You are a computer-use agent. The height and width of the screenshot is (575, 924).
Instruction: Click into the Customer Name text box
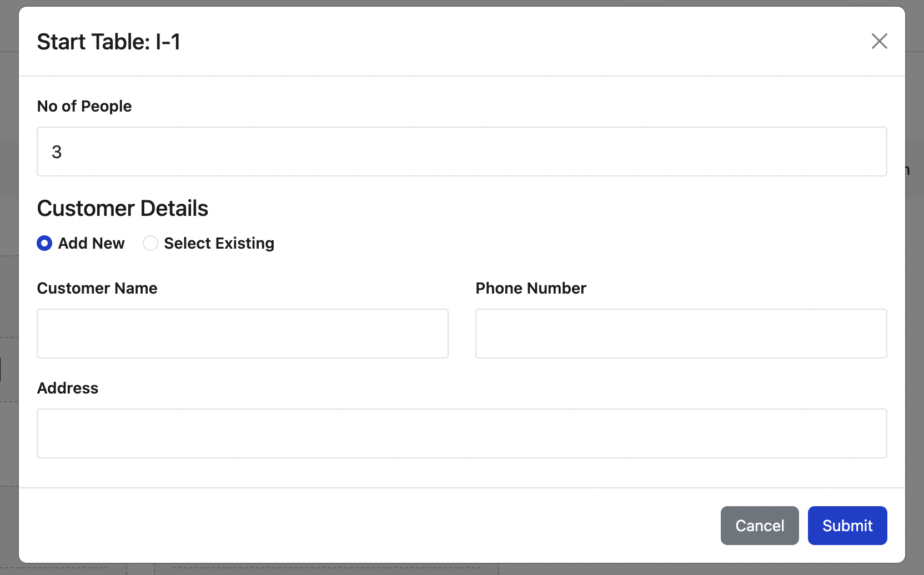click(242, 334)
